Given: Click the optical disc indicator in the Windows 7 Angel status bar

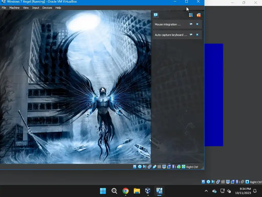Looking at the screenshot, I should point(140,167).
